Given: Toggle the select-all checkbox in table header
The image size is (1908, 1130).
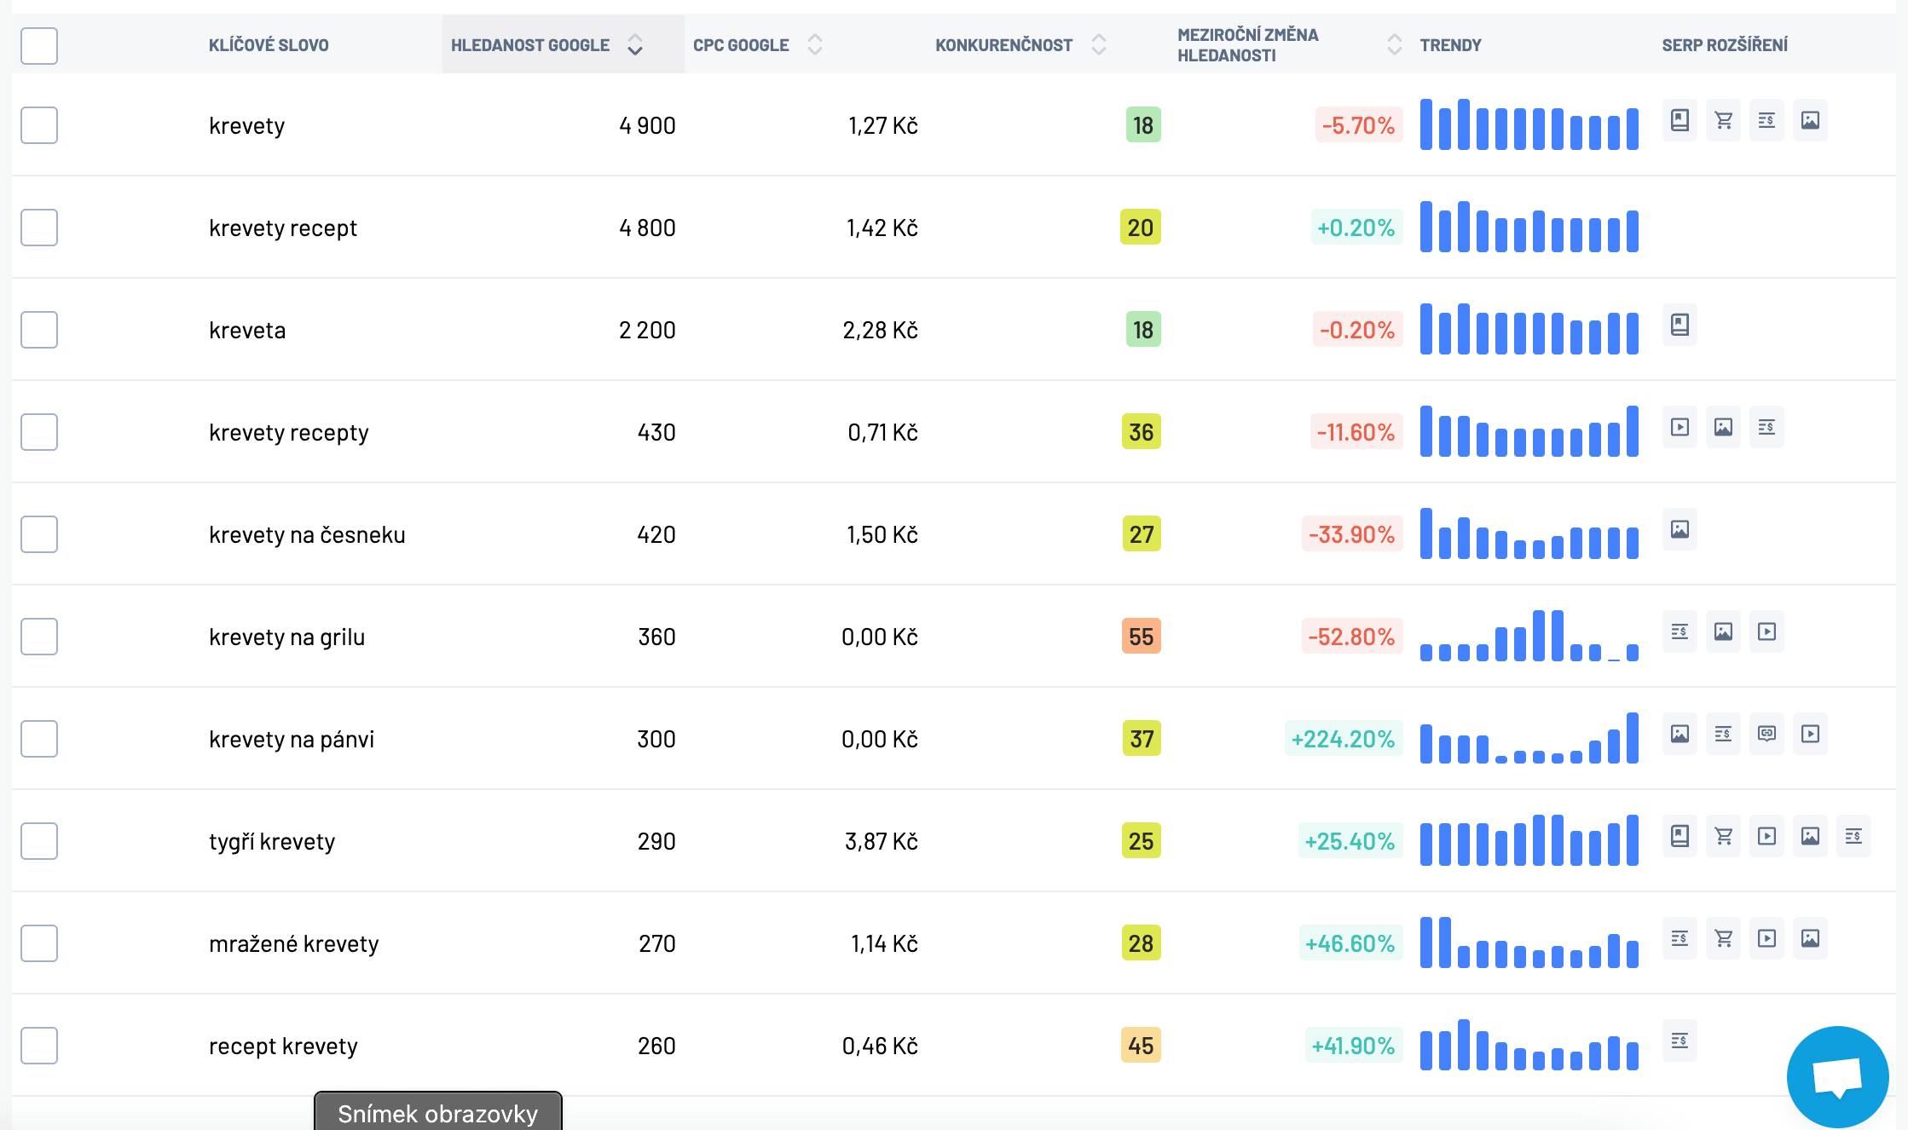Looking at the screenshot, I should click(39, 45).
